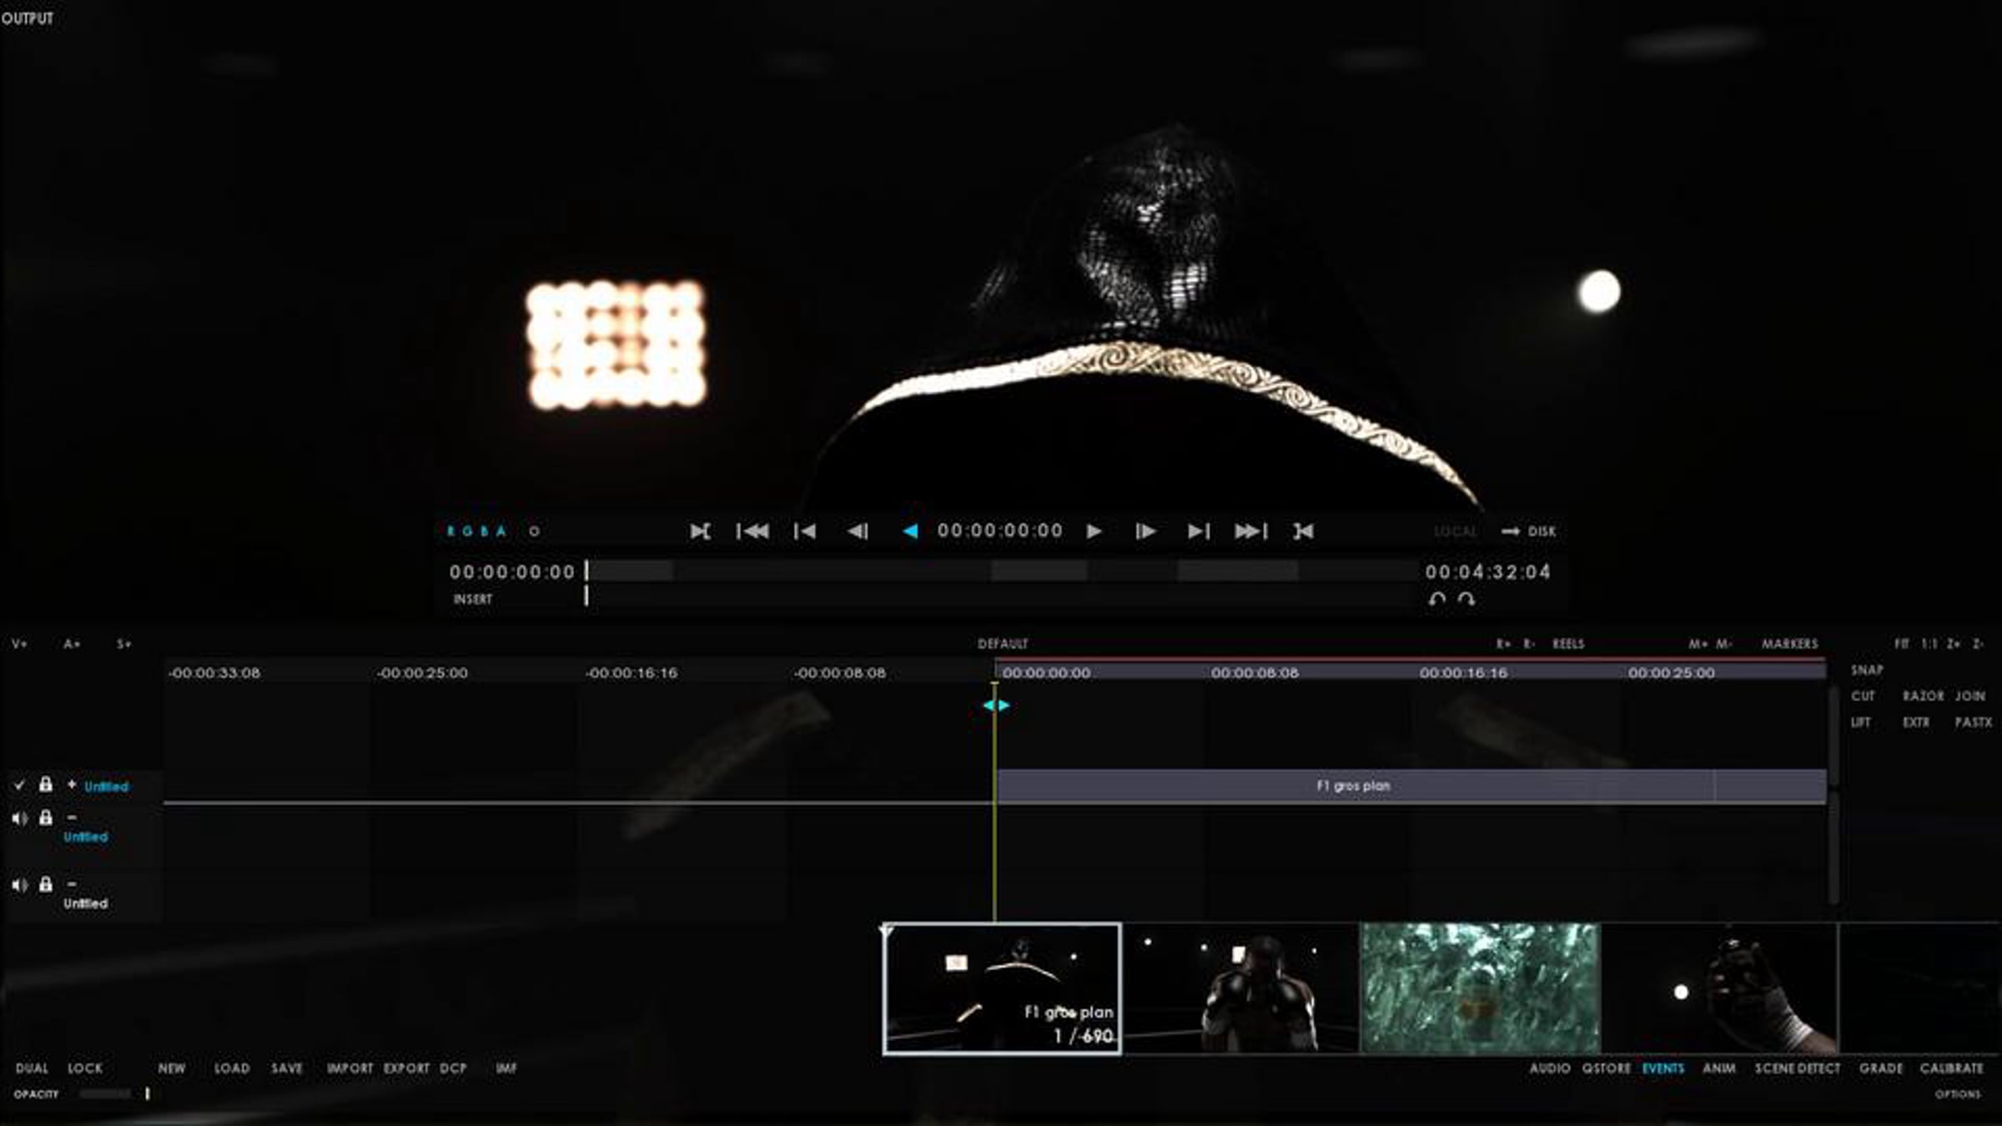This screenshot has height=1126, width=2002.
Task: Expand video track with plus sign
Action: click(x=72, y=785)
